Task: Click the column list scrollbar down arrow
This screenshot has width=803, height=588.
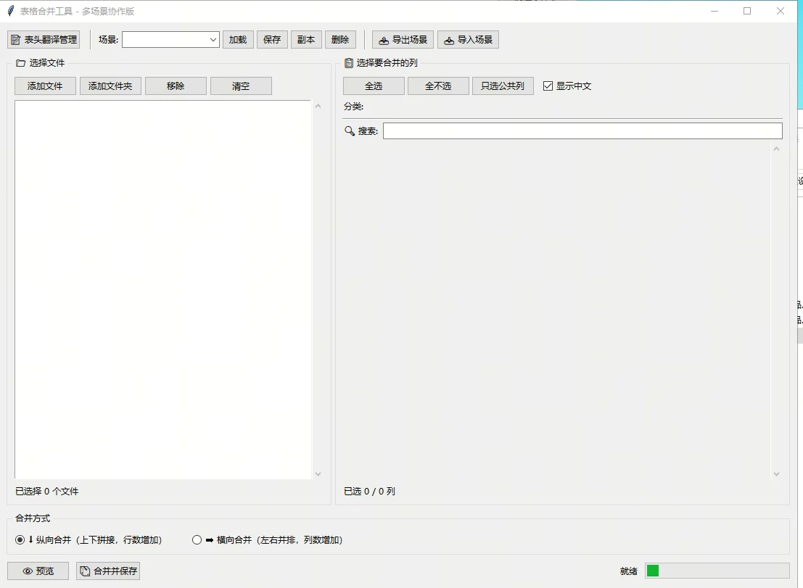Action: (776, 474)
